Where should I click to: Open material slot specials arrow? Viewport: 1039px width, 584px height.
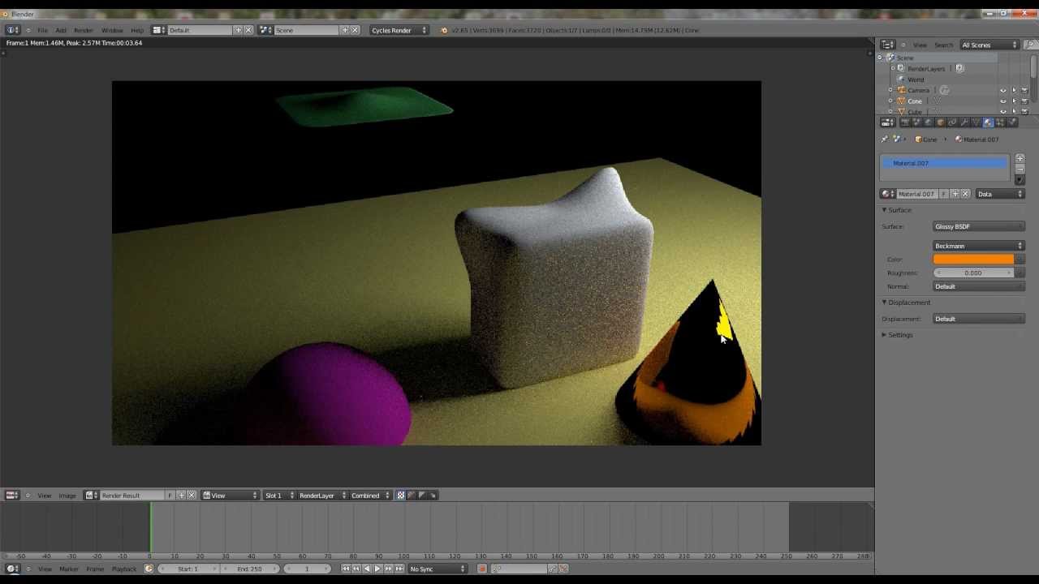[1020, 180]
